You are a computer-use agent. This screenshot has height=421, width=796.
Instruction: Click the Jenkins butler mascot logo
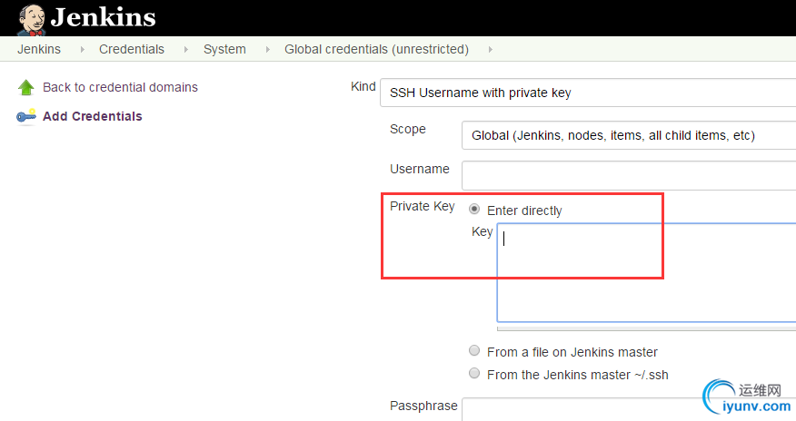tap(32, 19)
